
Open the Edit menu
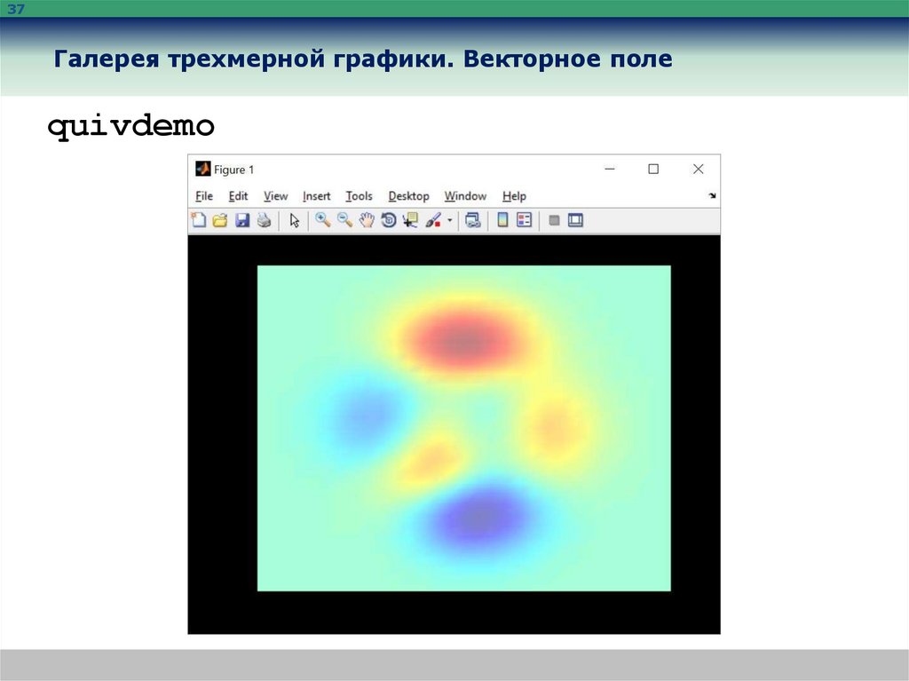click(x=238, y=196)
